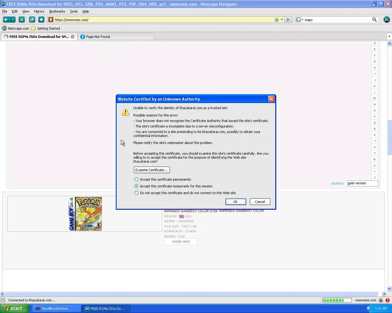Screen dimensions: 392x313
Task: Click the search magnifier icon
Action: (x=374, y=20)
